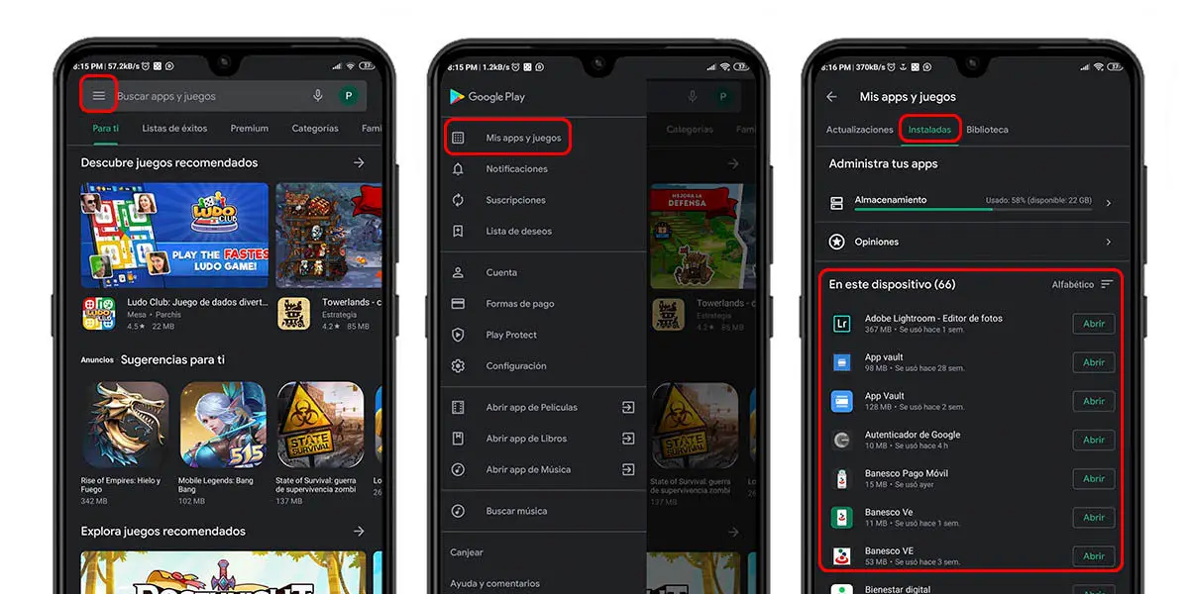Viewport: 1189px width, 594px height.
Task: Tap the Ludo Club app icon beside its title
Action: point(98,314)
